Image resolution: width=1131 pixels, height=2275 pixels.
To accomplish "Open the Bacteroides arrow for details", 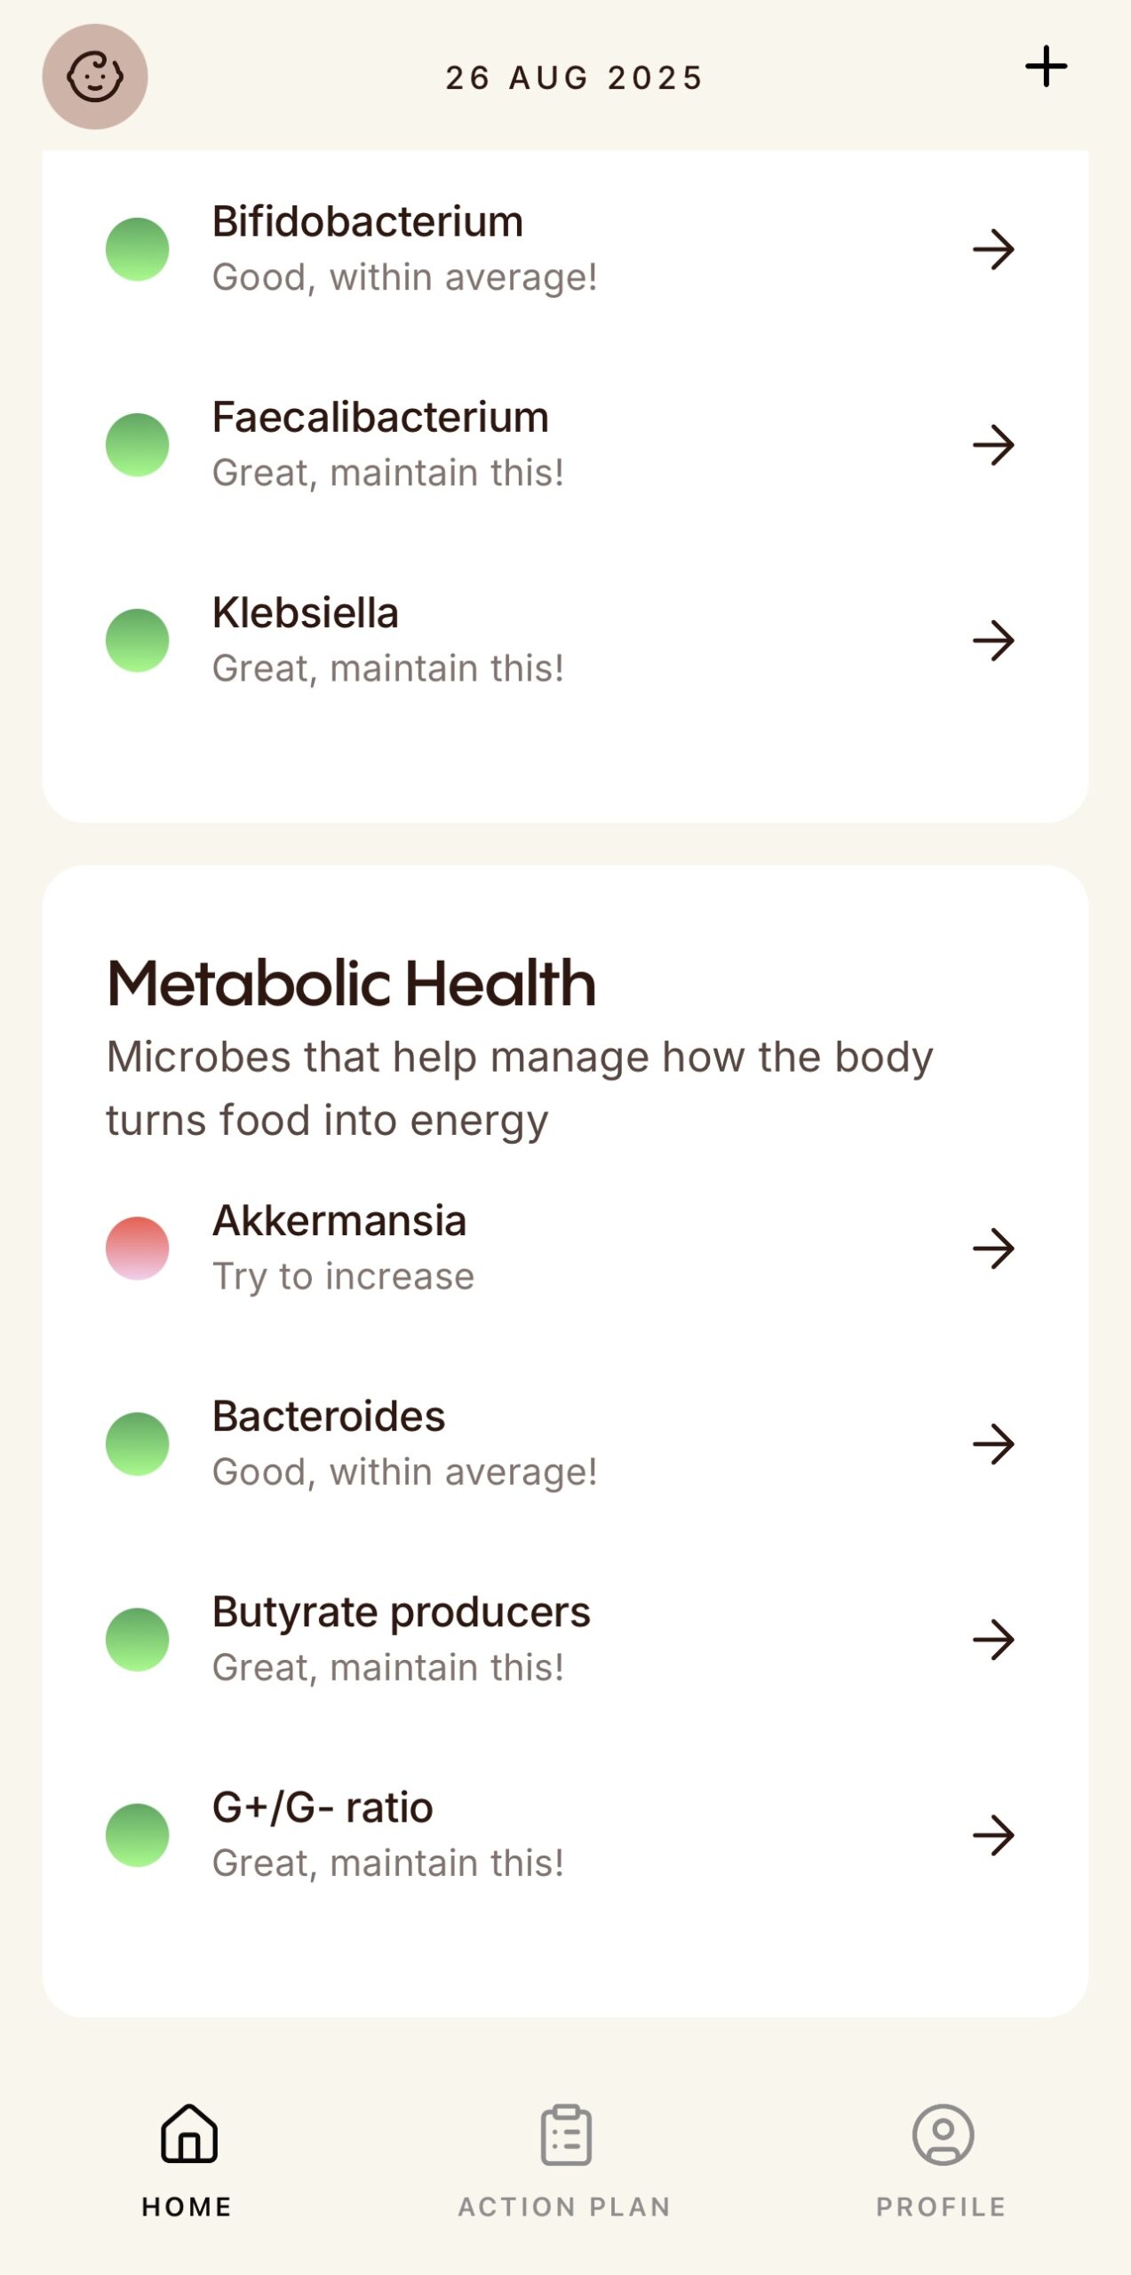I will pyautogui.click(x=993, y=1444).
